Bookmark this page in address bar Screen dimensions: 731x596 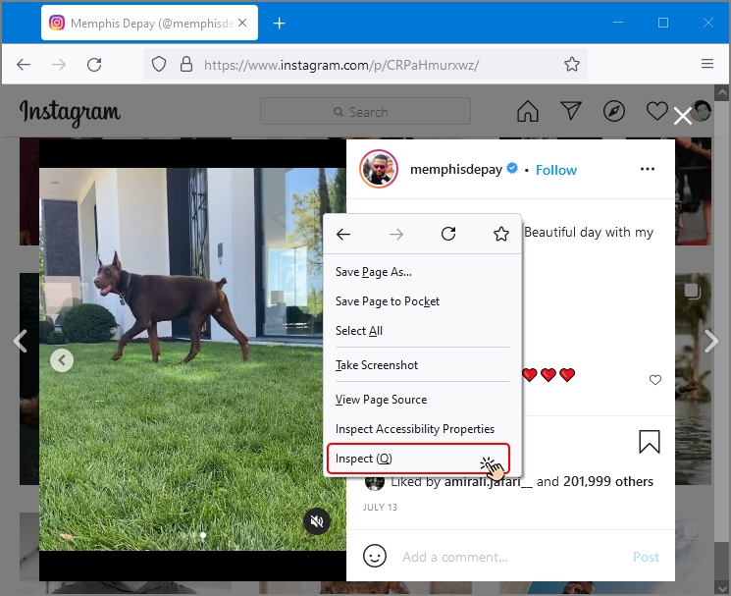click(x=572, y=65)
